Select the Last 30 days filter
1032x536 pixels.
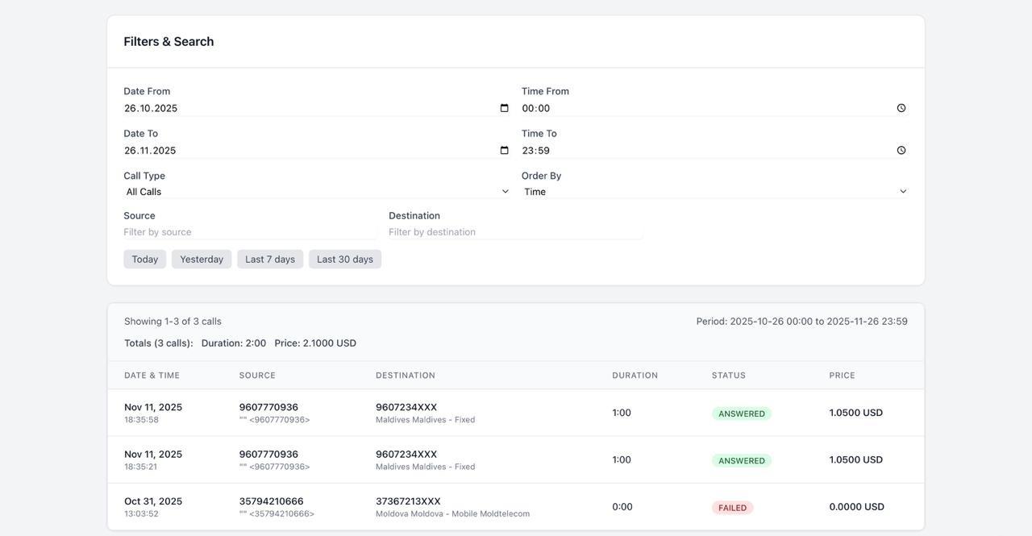[x=345, y=260]
